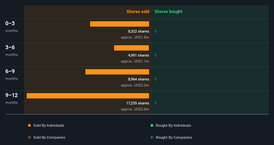The width and height of the screenshot is (274, 145).
Task: Select the 9–12 months row label
Action: 12,98
